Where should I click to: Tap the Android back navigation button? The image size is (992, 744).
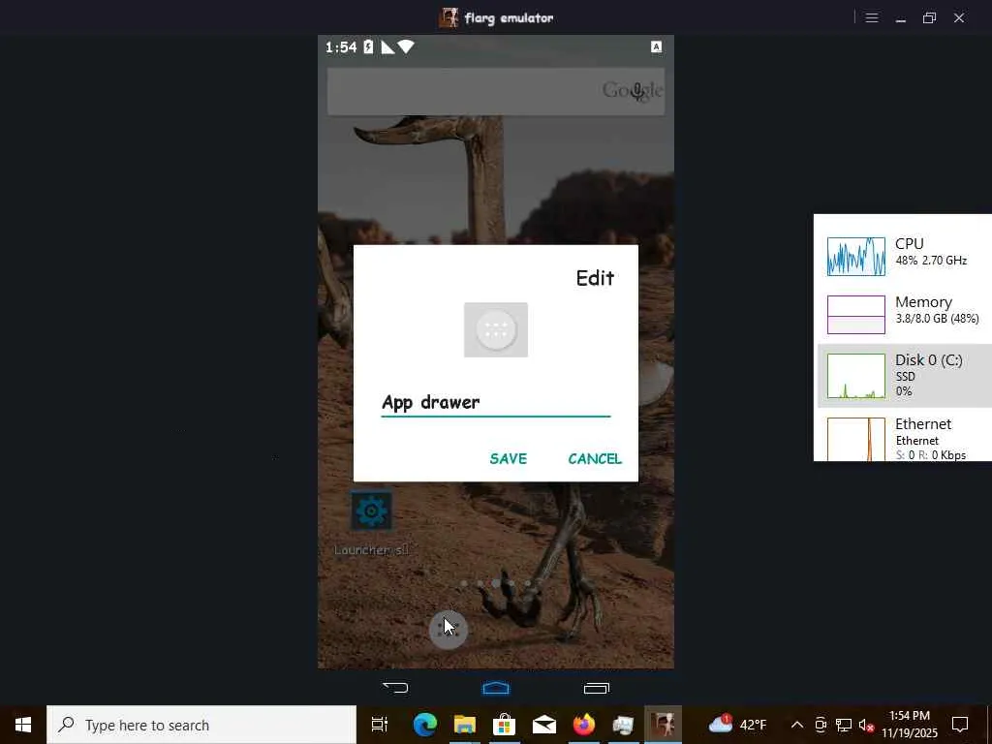tap(395, 688)
